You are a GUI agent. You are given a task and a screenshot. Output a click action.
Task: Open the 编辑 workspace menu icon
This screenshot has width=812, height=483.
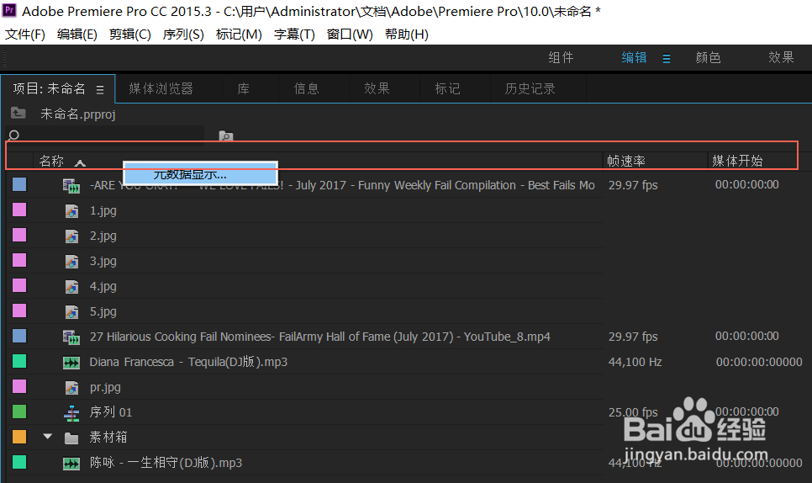(667, 59)
